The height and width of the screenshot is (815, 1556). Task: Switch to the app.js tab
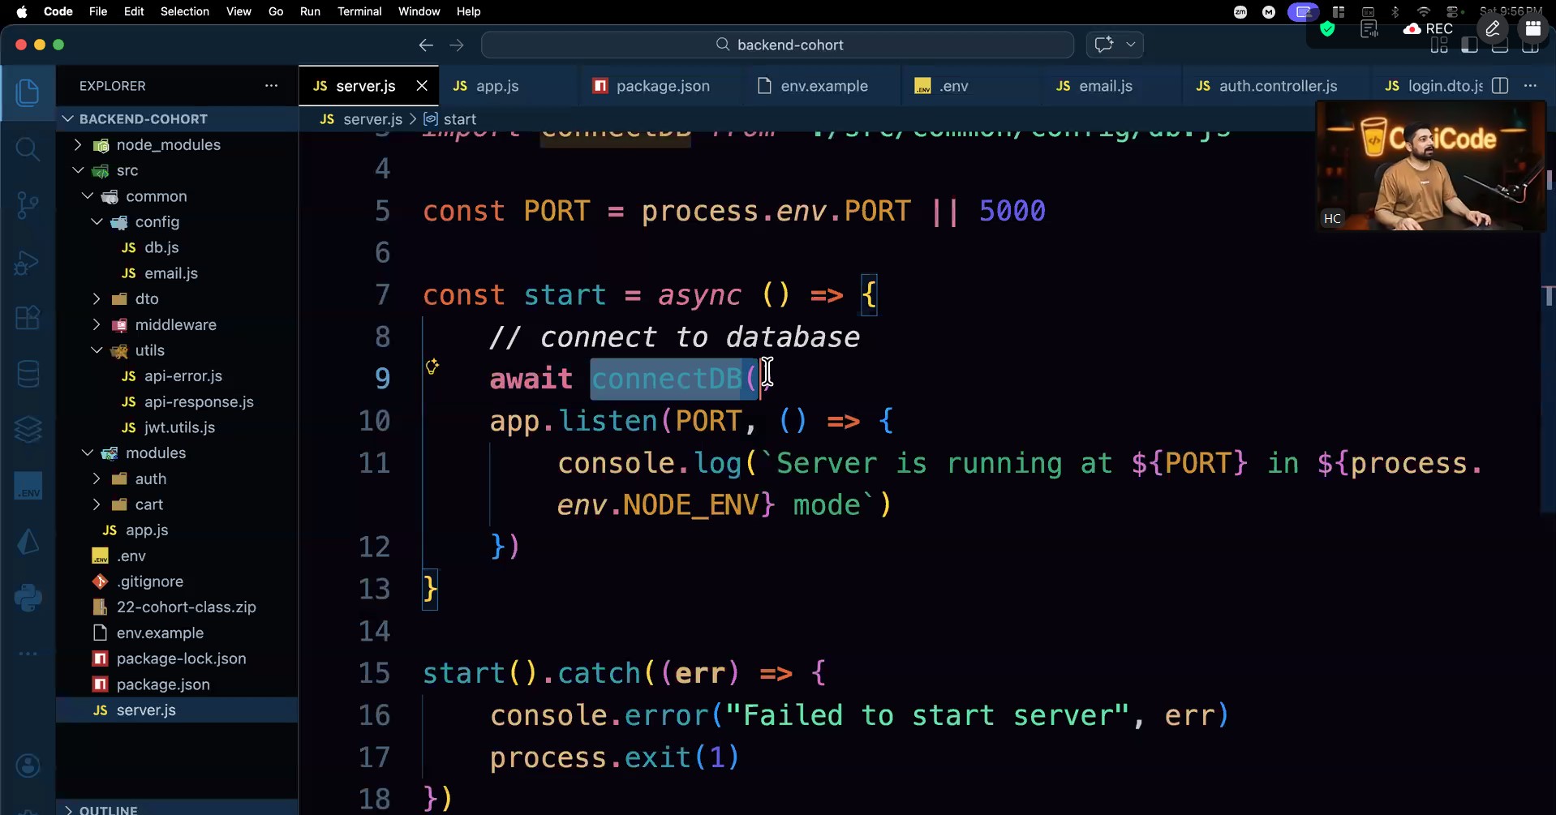click(x=496, y=86)
